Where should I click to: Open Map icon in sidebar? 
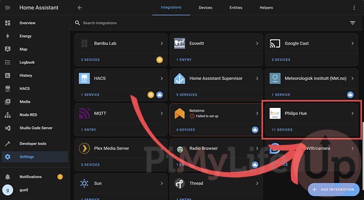tap(7, 49)
